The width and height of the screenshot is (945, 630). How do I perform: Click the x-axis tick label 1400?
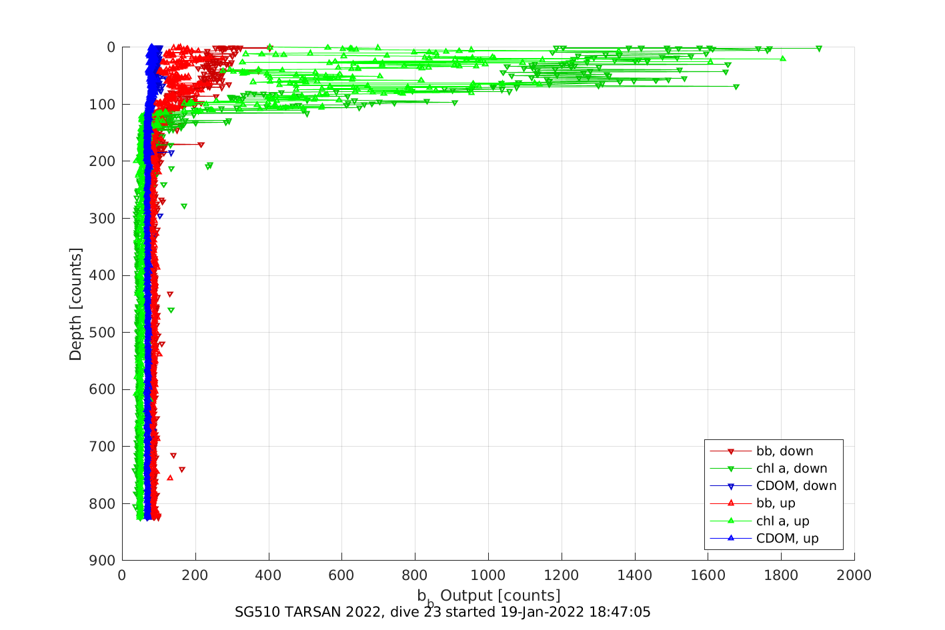[x=635, y=575]
